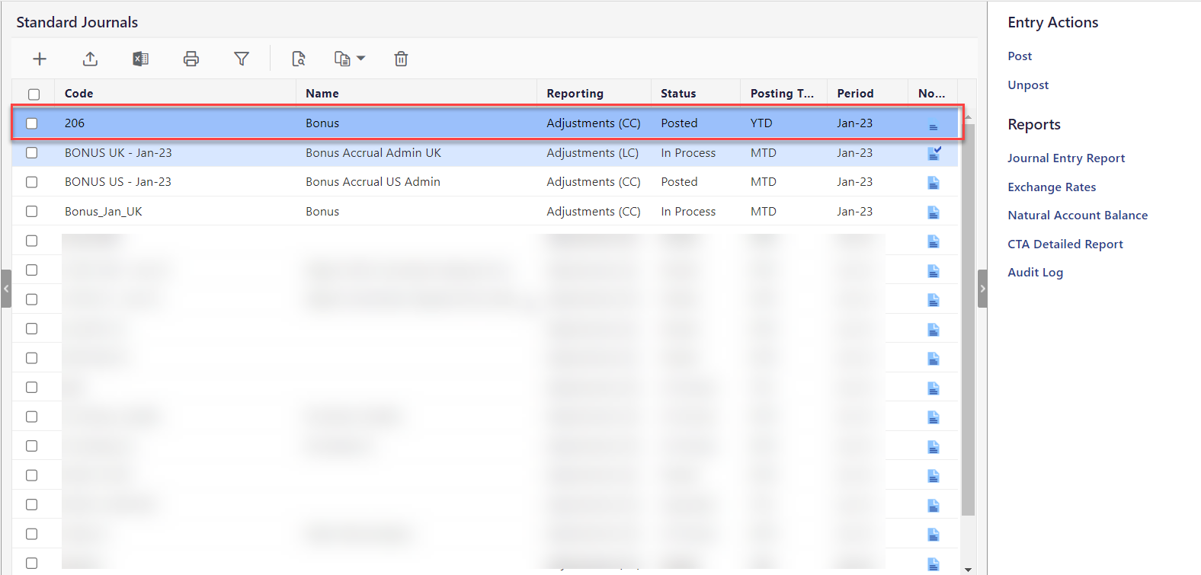This screenshot has width=1201, height=575.
Task: Toggle the select-all checkbox in the header
Action: tap(34, 94)
